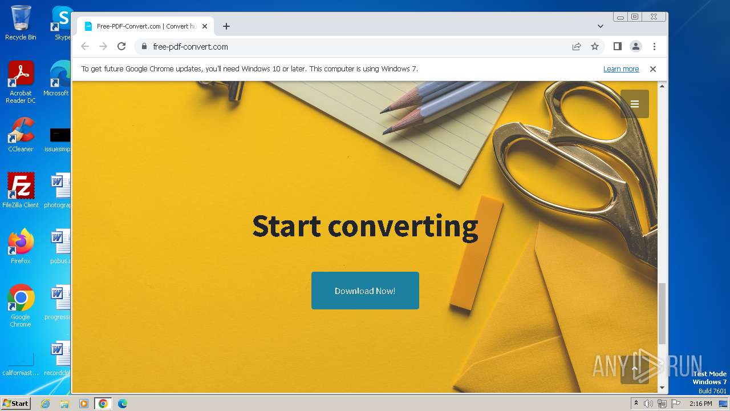
Task: Open Chrome three-dot menu
Action: click(x=654, y=46)
